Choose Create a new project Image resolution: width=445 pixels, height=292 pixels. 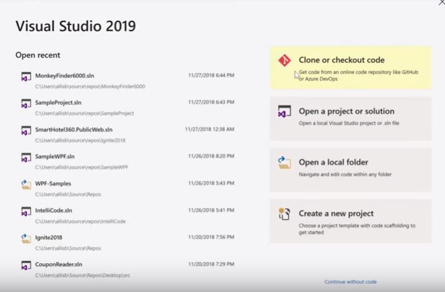pyautogui.click(x=351, y=221)
